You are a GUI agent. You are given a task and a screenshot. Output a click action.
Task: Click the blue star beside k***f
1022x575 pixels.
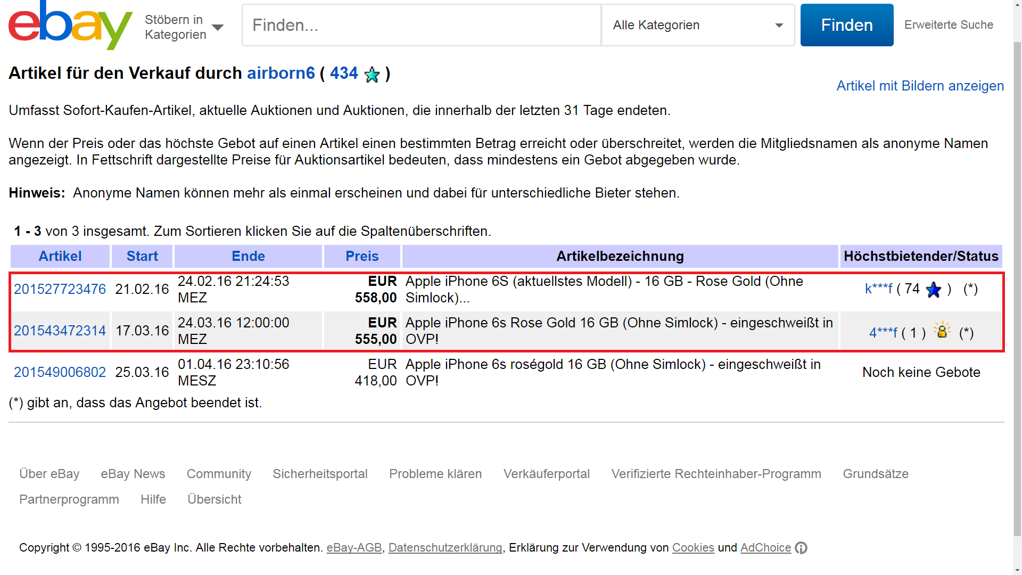click(x=934, y=290)
